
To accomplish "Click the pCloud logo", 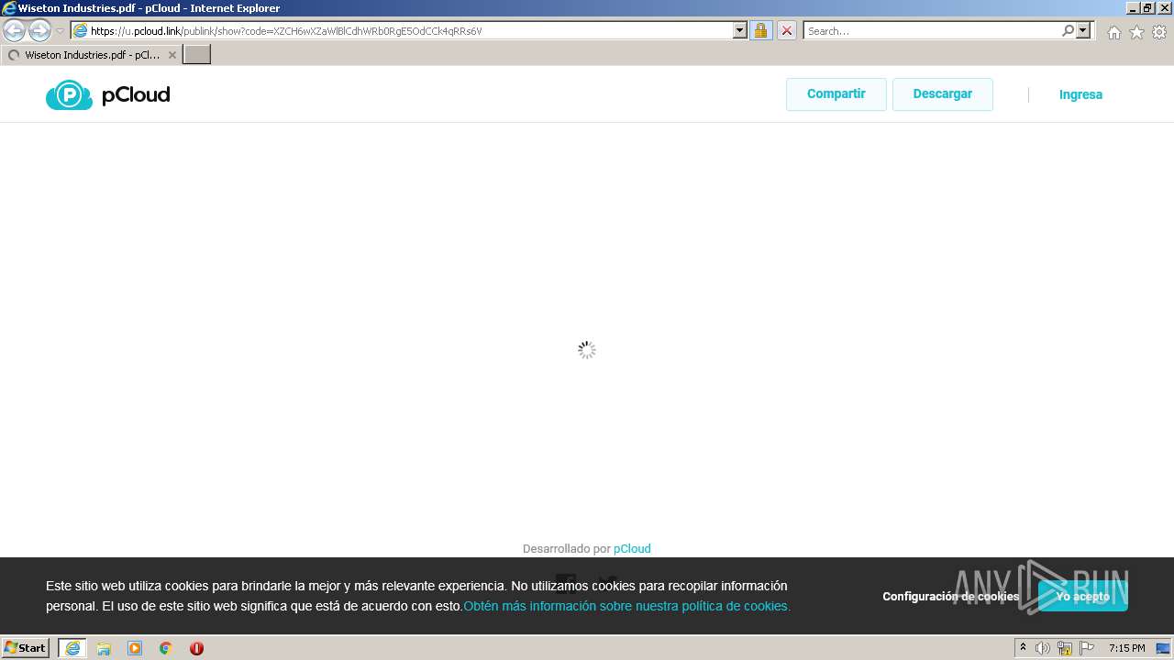I will click(108, 94).
